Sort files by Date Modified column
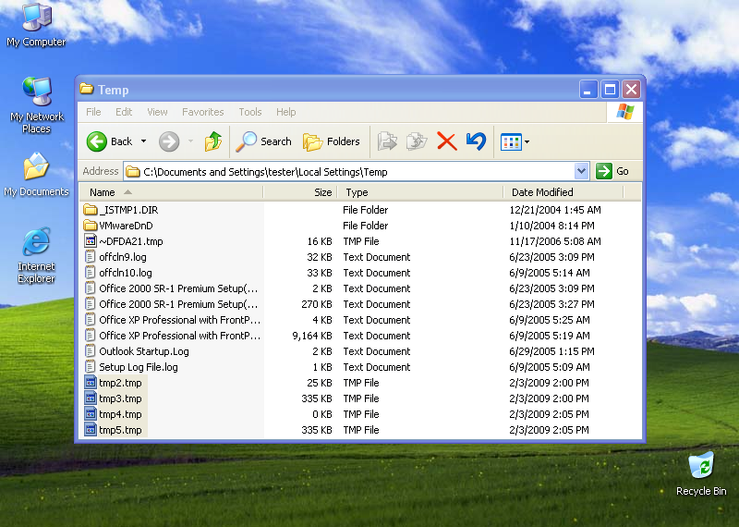The height and width of the screenshot is (527, 739). 563,192
